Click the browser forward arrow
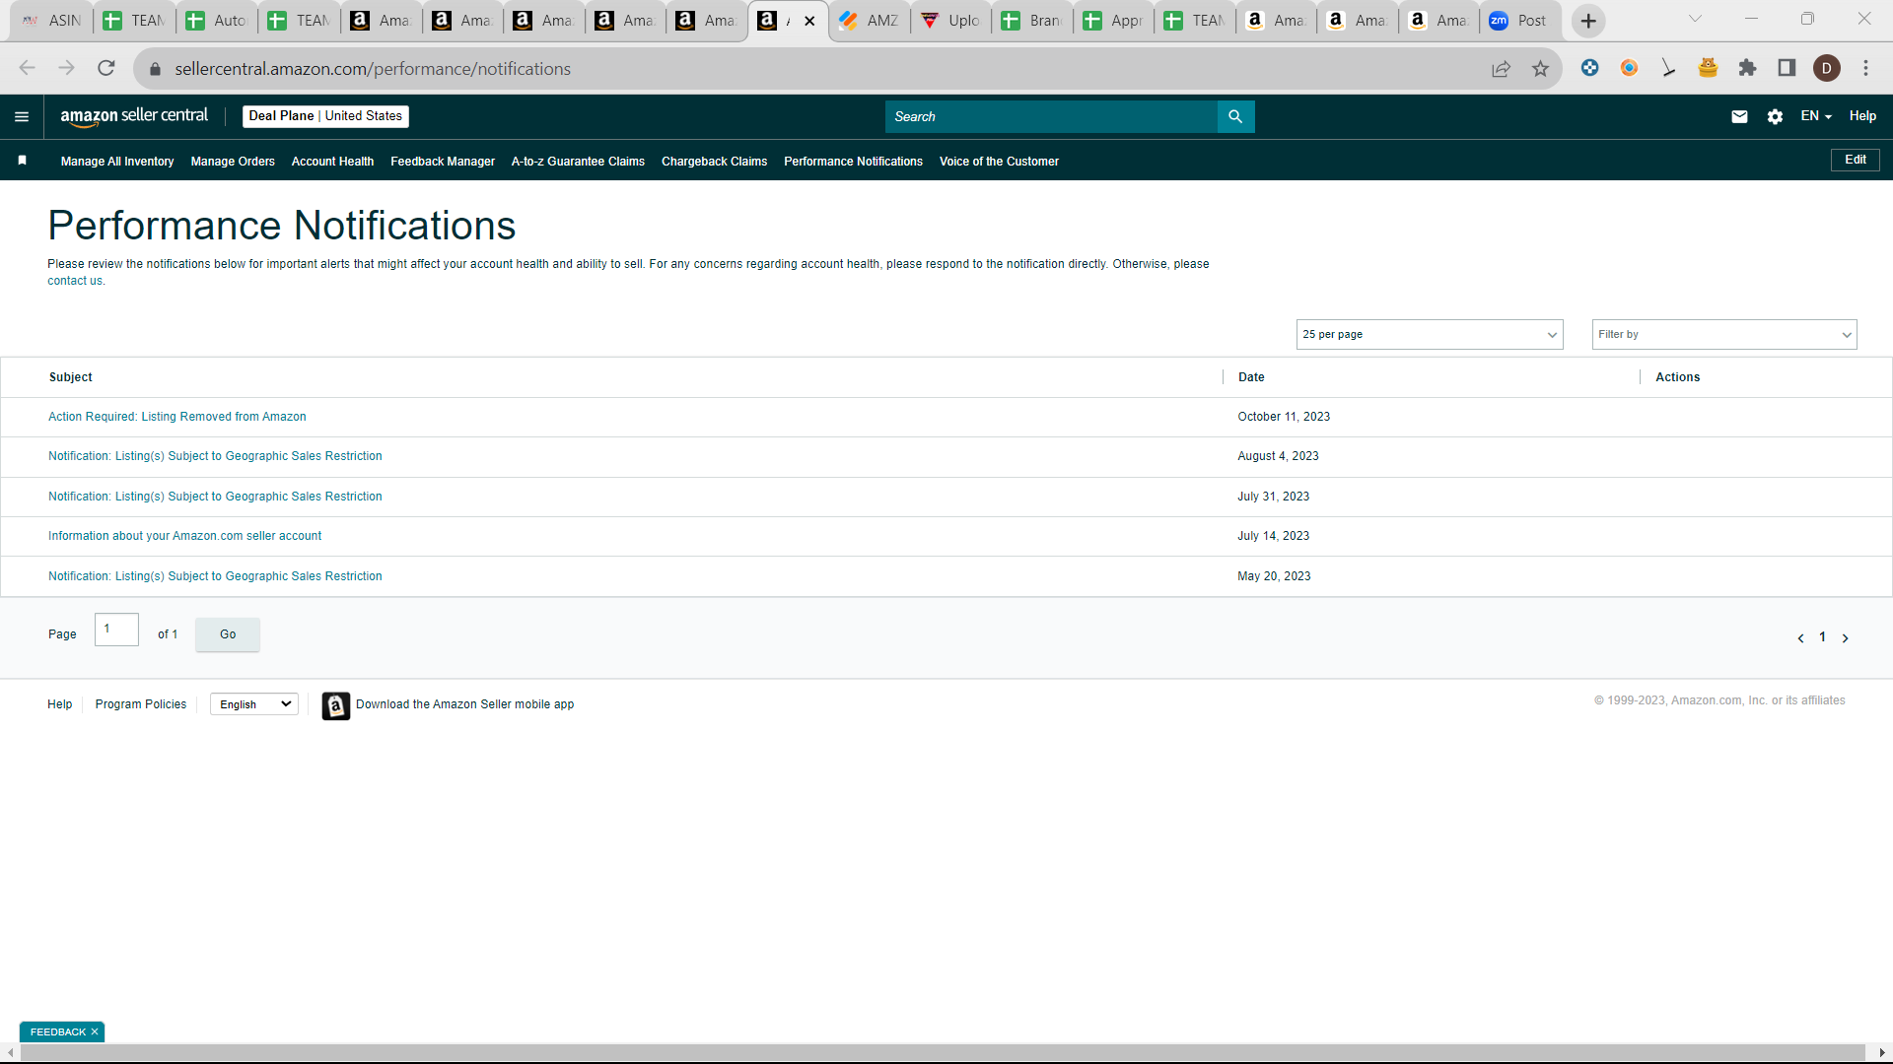Viewport: 1893px width, 1064px height. (66, 68)
